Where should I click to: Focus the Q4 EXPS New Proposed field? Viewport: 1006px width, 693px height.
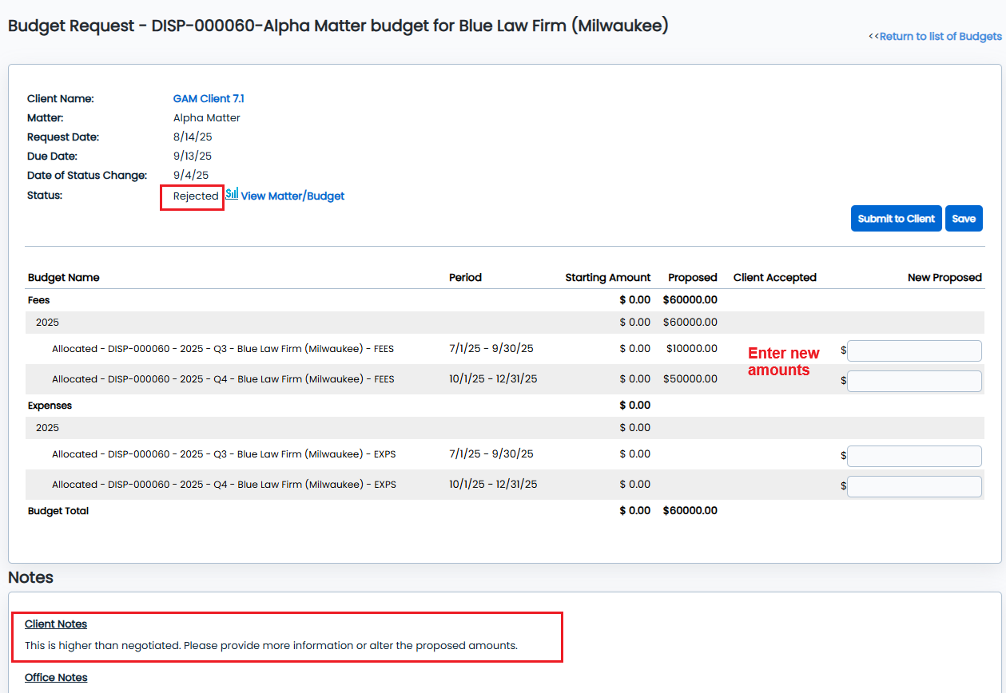click(x=914, y=486)
